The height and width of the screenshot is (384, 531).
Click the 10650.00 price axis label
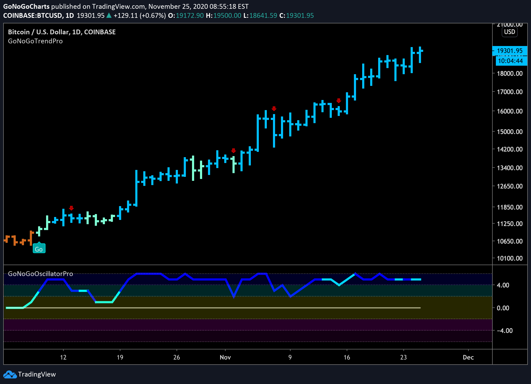click(x=510, y=241)
